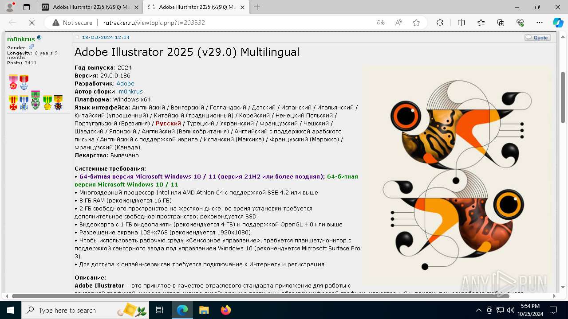The width and height of the screenshot is (568, 319).
Task: Open the Copilot sidebar icon
Action: tap(558, 23)
